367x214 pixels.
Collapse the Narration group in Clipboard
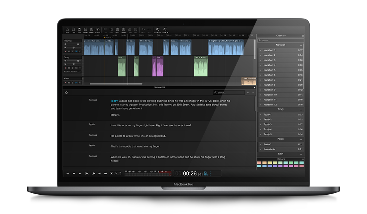301,45
